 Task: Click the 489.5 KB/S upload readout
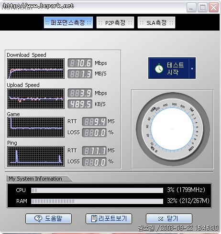[x=80, y=104]
